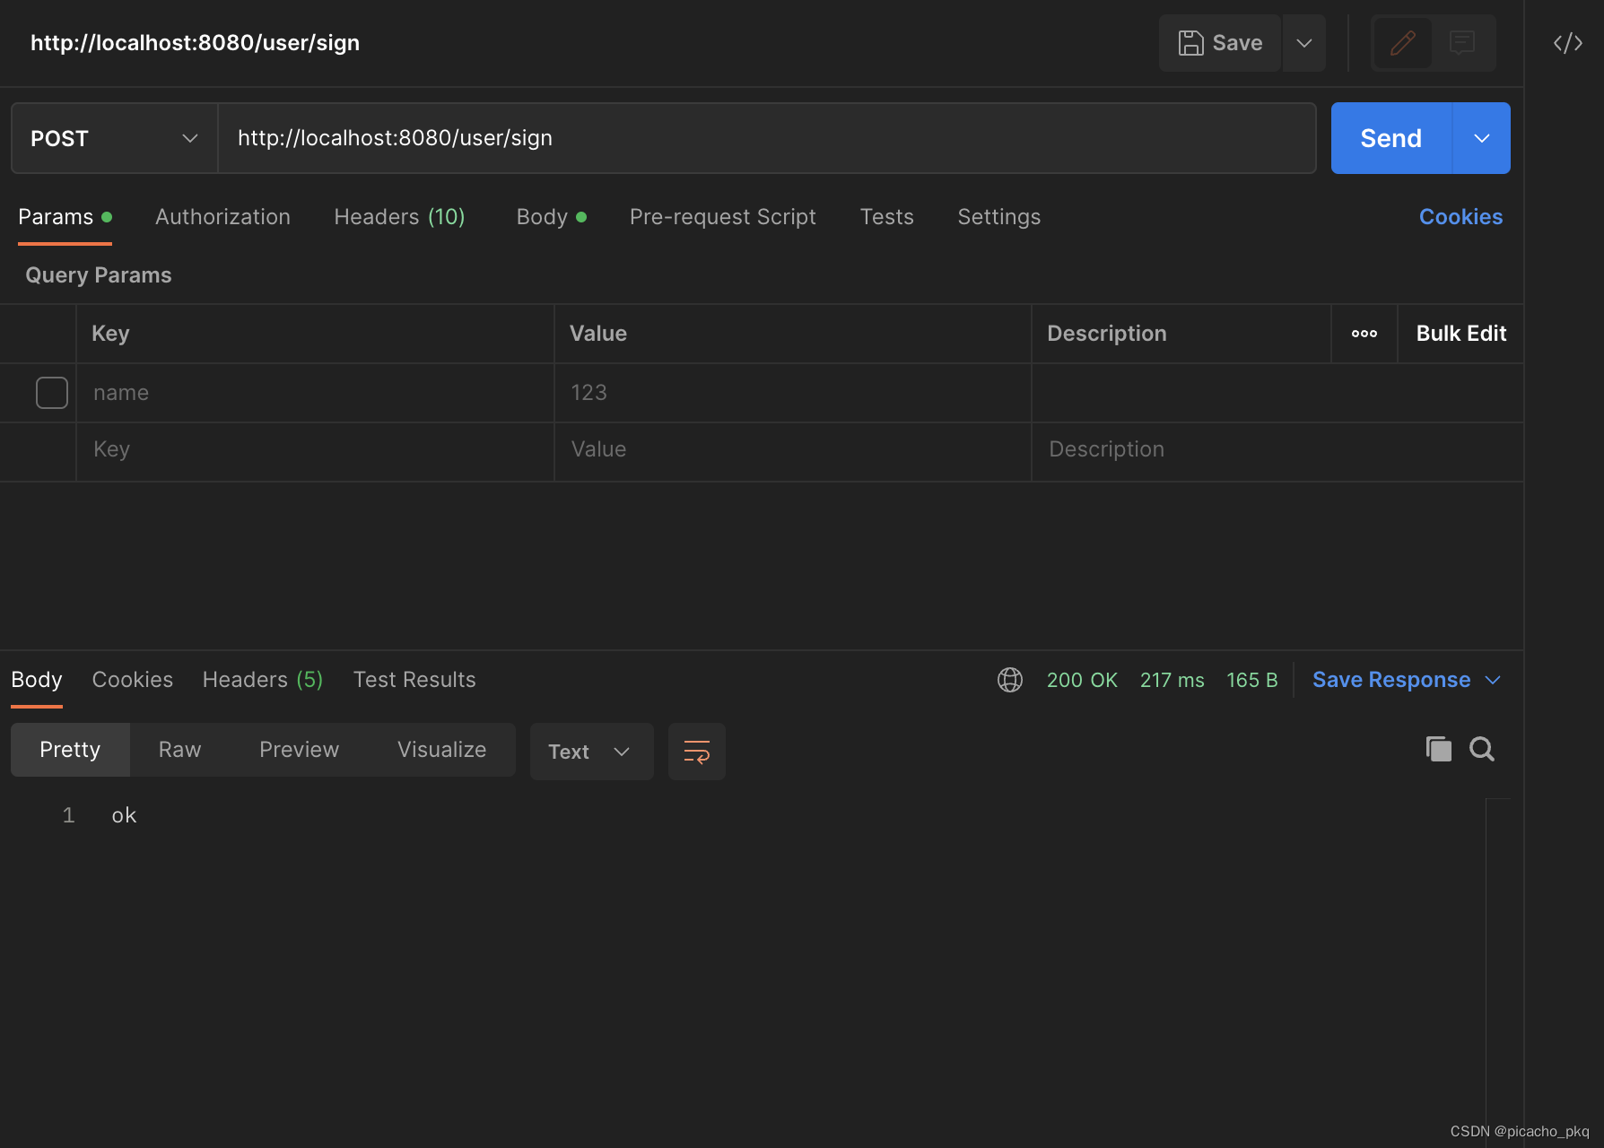
Task: Open the request Headers (10) tab
Action: 399,217
